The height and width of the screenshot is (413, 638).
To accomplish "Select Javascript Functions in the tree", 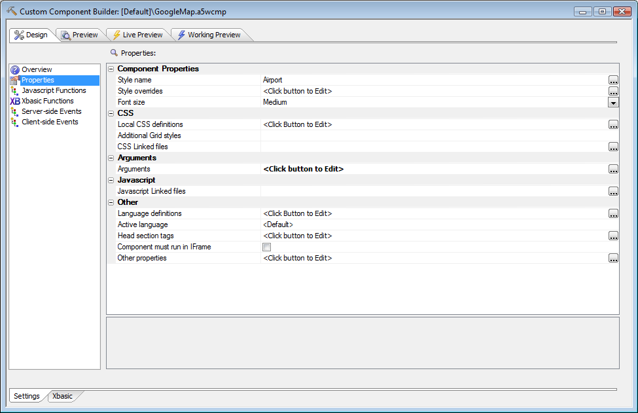I will tap(54, 91).
